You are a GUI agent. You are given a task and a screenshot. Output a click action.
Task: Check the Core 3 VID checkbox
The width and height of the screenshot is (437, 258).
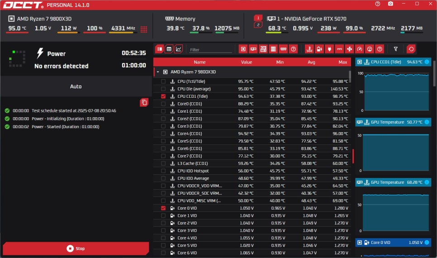(163, 231)
